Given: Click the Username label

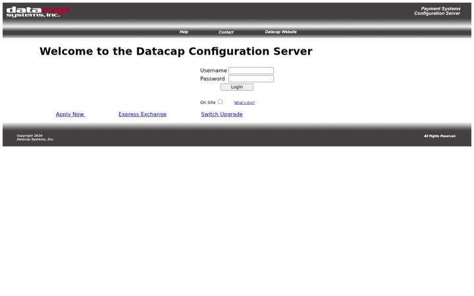Looking at the screenshot, I should click(213, 70).
